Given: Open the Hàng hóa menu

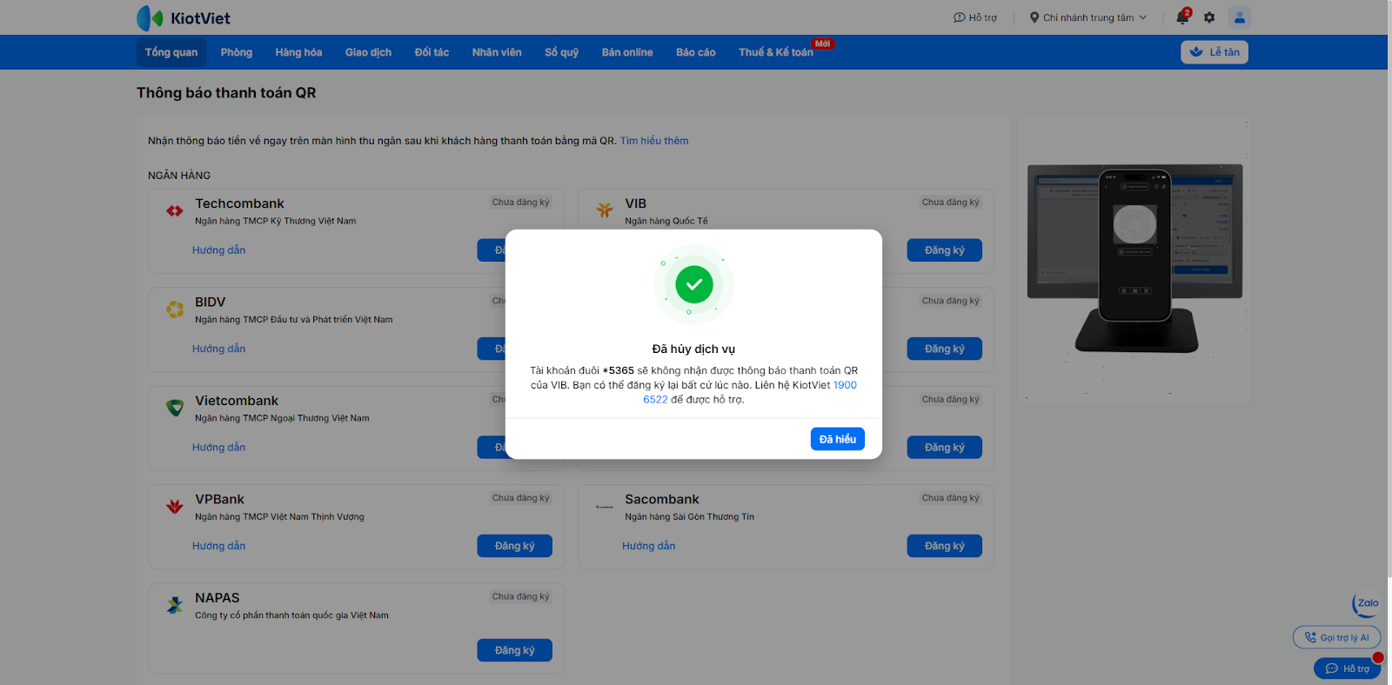Looking at the screenshot, I should (298, 52).
